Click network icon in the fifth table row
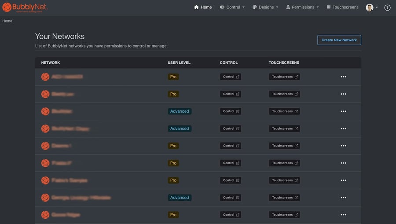The height and width of the screenshot is (224, 396). pyautogui.click(x=45, y=146)
